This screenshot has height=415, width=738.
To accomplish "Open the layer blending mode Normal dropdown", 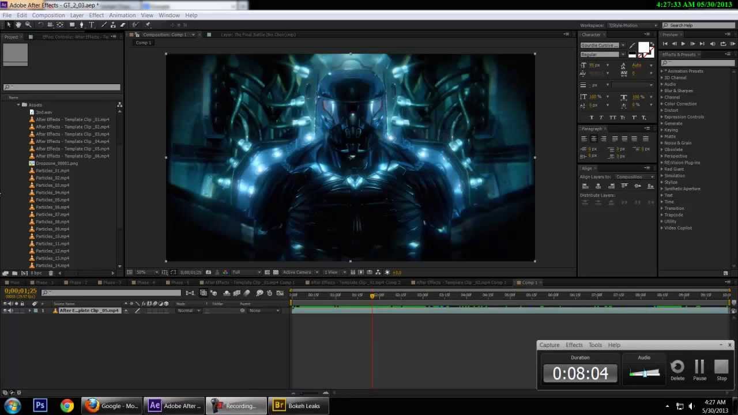I will click(189, 311).
